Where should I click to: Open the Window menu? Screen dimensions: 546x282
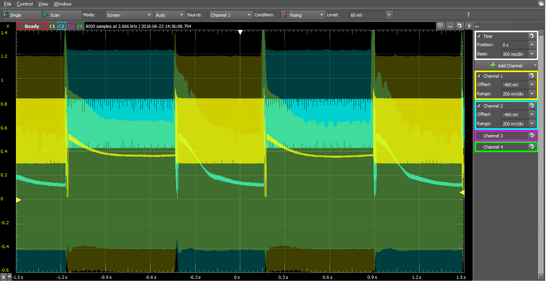(x=63, y=4)
